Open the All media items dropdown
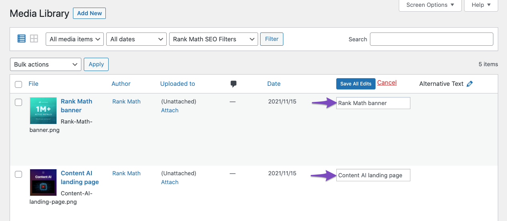507x221 pixels. click(75, 39)
